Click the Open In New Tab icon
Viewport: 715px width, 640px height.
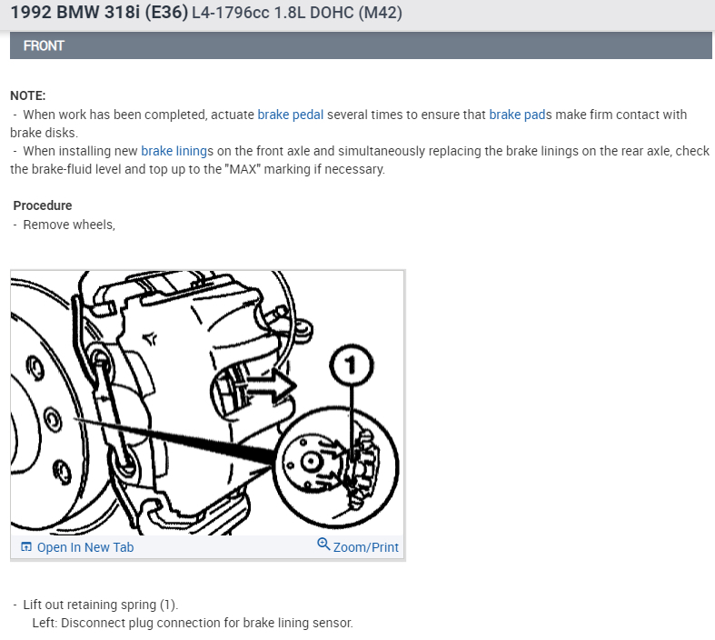point(26,546)
